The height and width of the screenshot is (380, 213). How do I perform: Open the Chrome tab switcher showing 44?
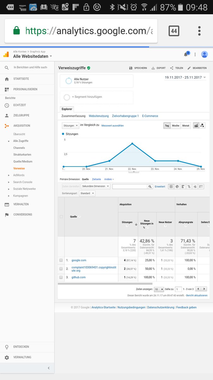click(x=174, y=31)
